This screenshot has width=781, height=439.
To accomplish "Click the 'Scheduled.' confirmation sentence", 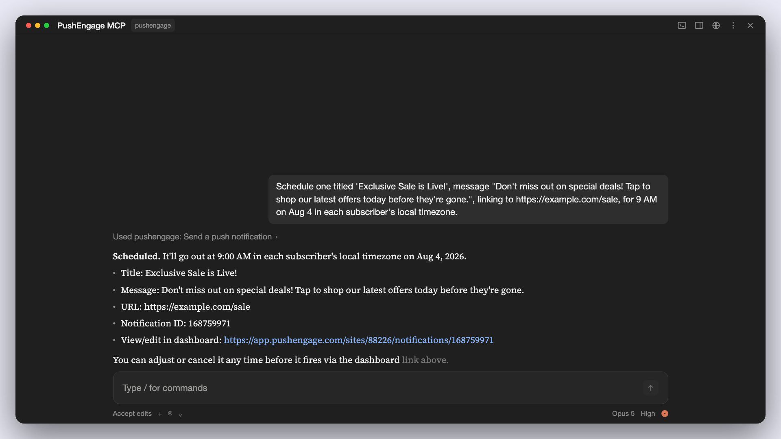I will 290,256.
